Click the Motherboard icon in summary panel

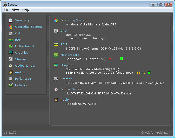(56, 55)
